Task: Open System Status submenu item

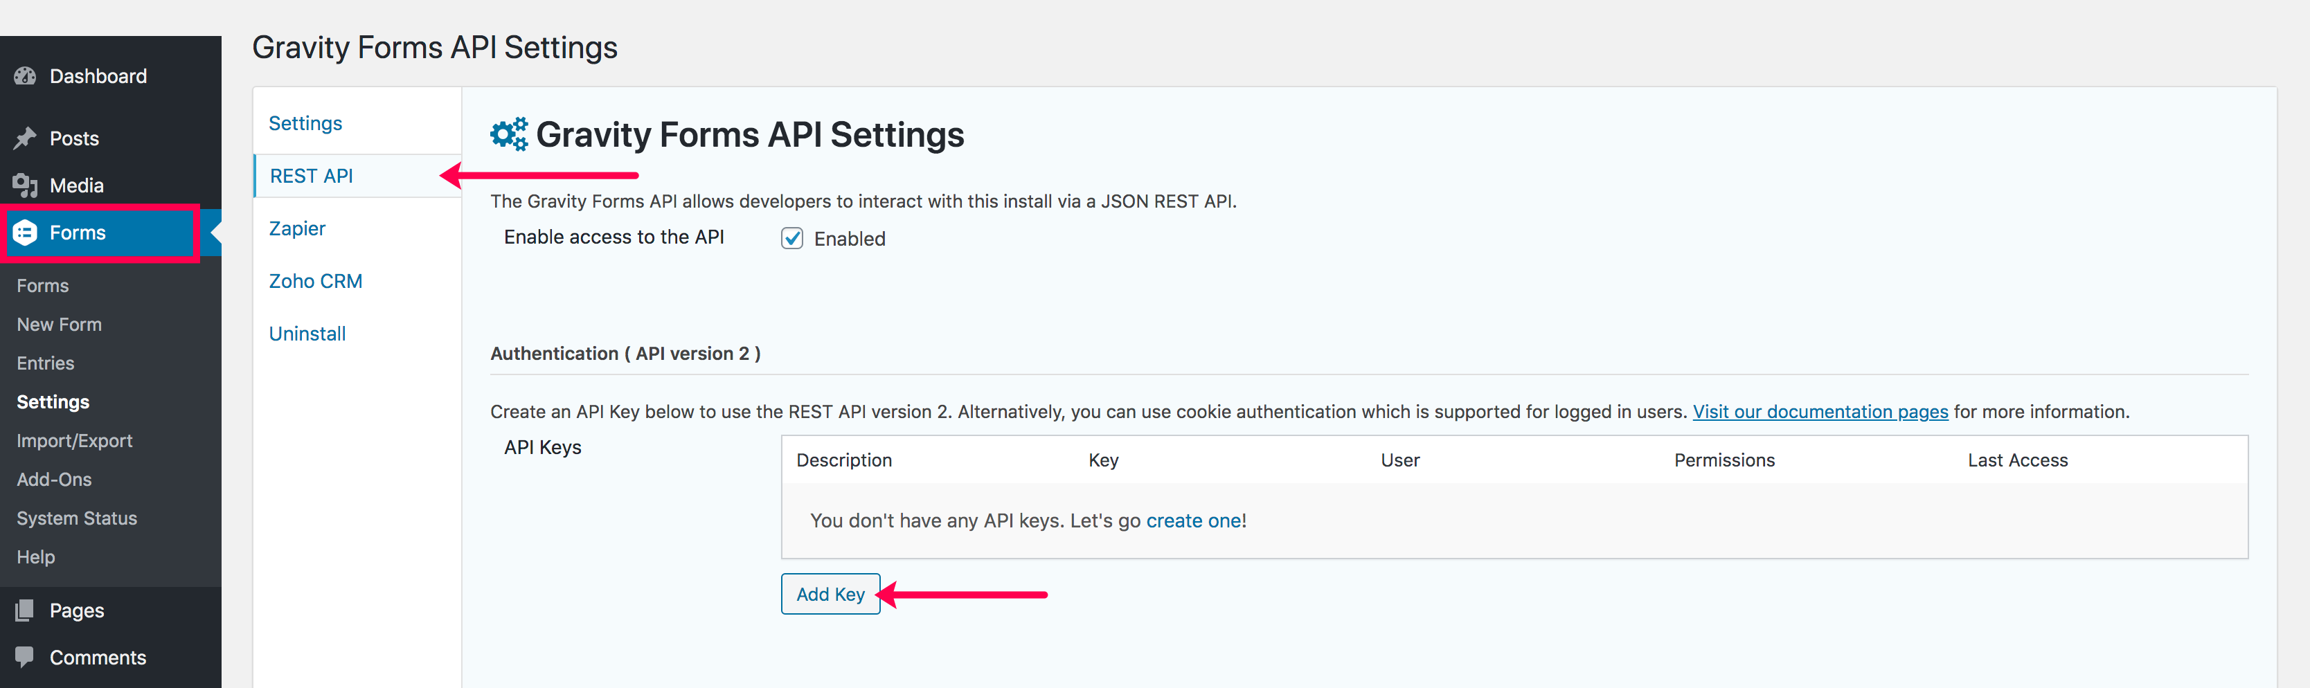Action: tap(77, 518)
